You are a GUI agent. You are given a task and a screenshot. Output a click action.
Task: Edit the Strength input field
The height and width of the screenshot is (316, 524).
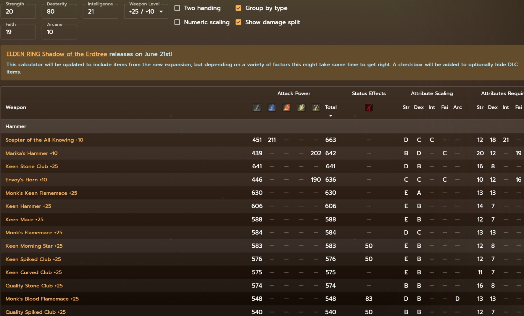[x=18, y=12]
